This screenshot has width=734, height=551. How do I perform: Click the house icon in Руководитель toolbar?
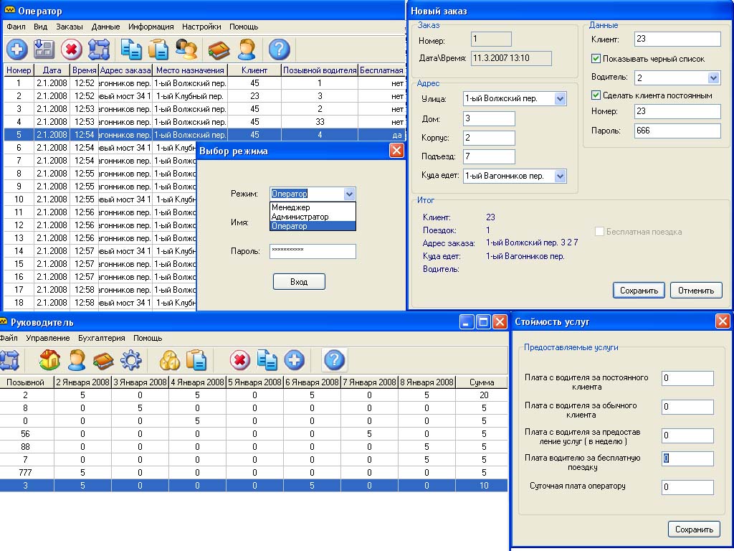coord(49,359)
